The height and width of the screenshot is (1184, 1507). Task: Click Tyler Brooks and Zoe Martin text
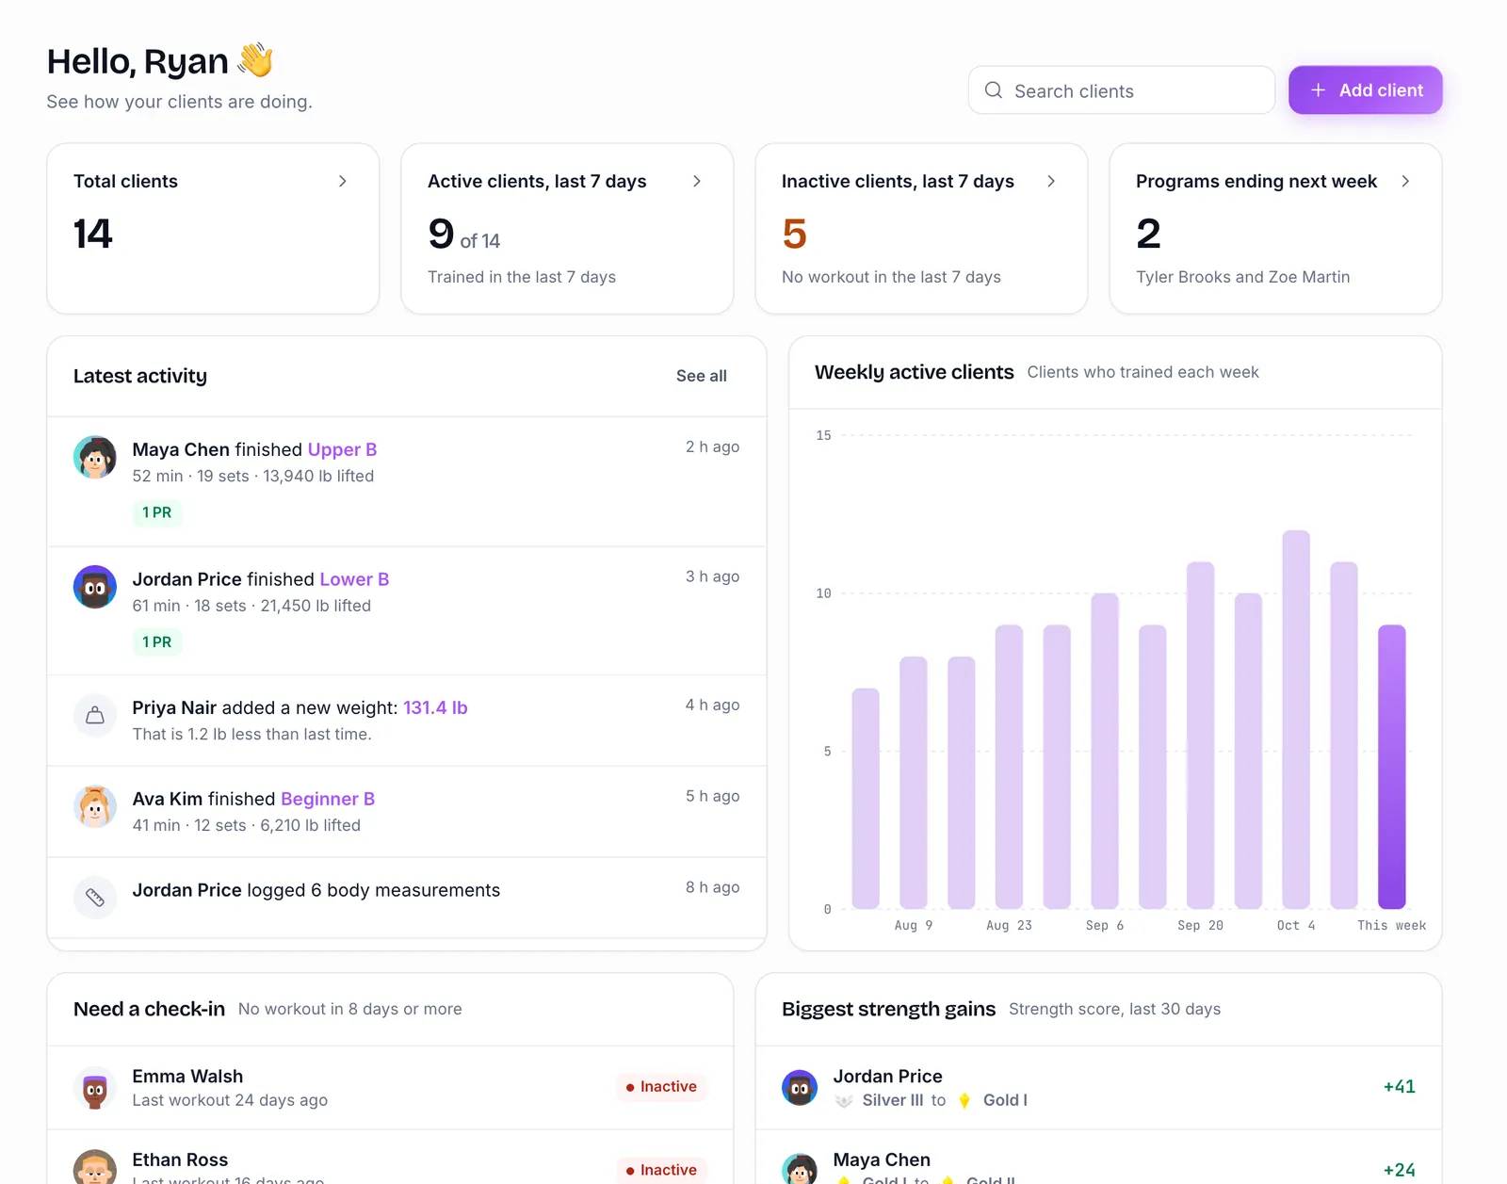[1242, 277]
